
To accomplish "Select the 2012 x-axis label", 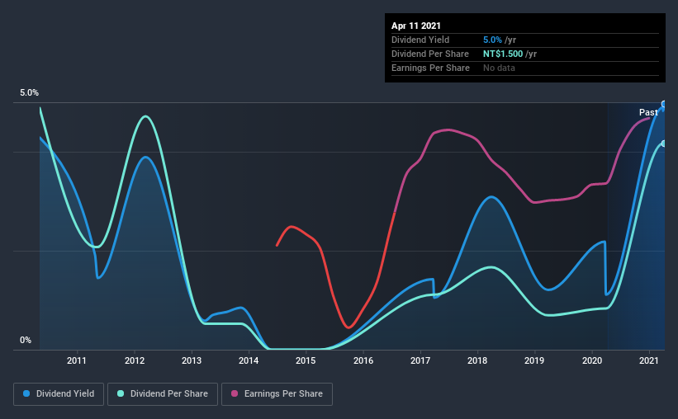I will click(x=135, y=360).
